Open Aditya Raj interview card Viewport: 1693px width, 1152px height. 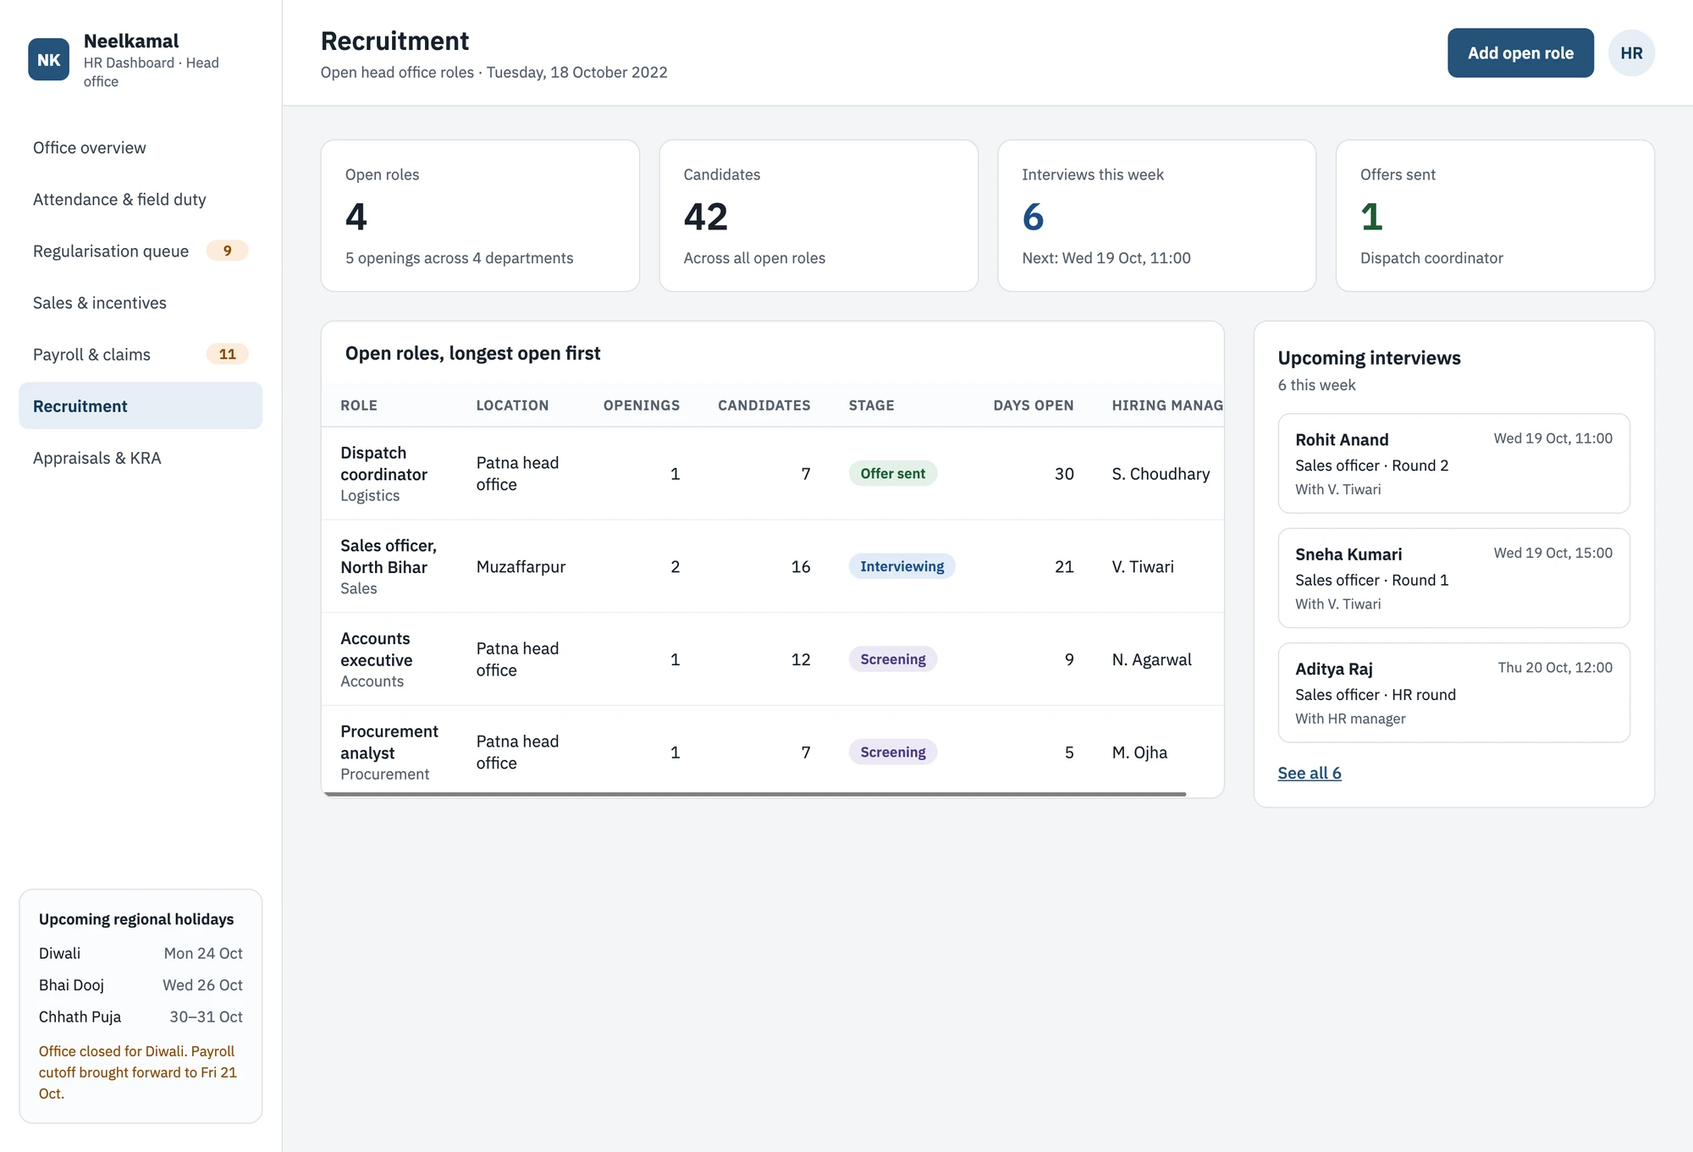1453,692
